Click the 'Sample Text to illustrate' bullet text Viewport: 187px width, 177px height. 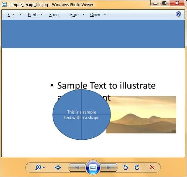pyautogui.click(x=106, y=86)
